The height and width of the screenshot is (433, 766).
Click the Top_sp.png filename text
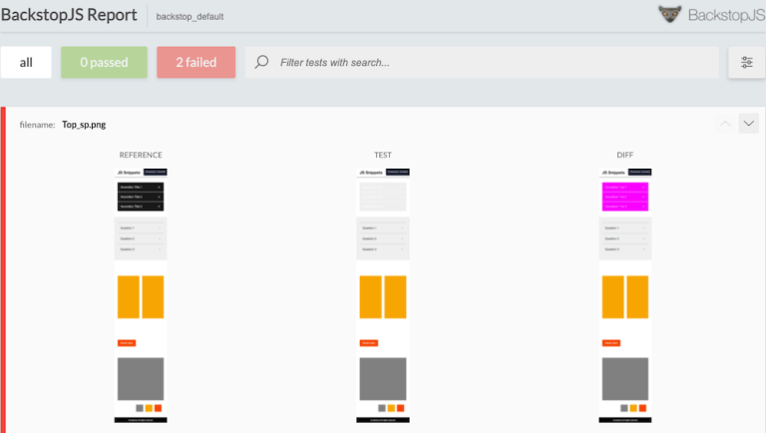(84, 126)
